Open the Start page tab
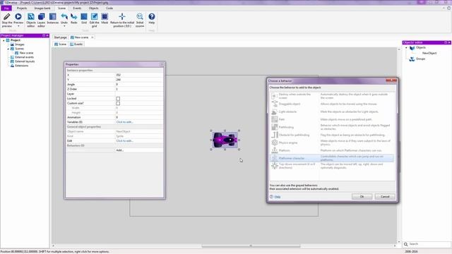This screenshot has height=254, width=452. [60, 37]
